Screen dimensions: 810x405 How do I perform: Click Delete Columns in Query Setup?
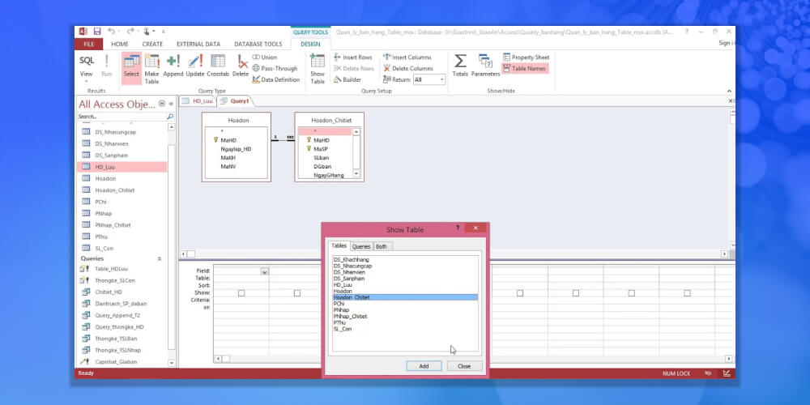pyautogui.click(x=408, y=68)
